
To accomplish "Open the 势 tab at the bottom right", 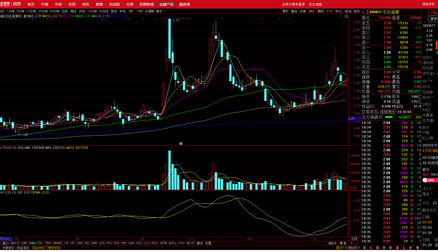I will pyautogui.click(x=384, y=248).
